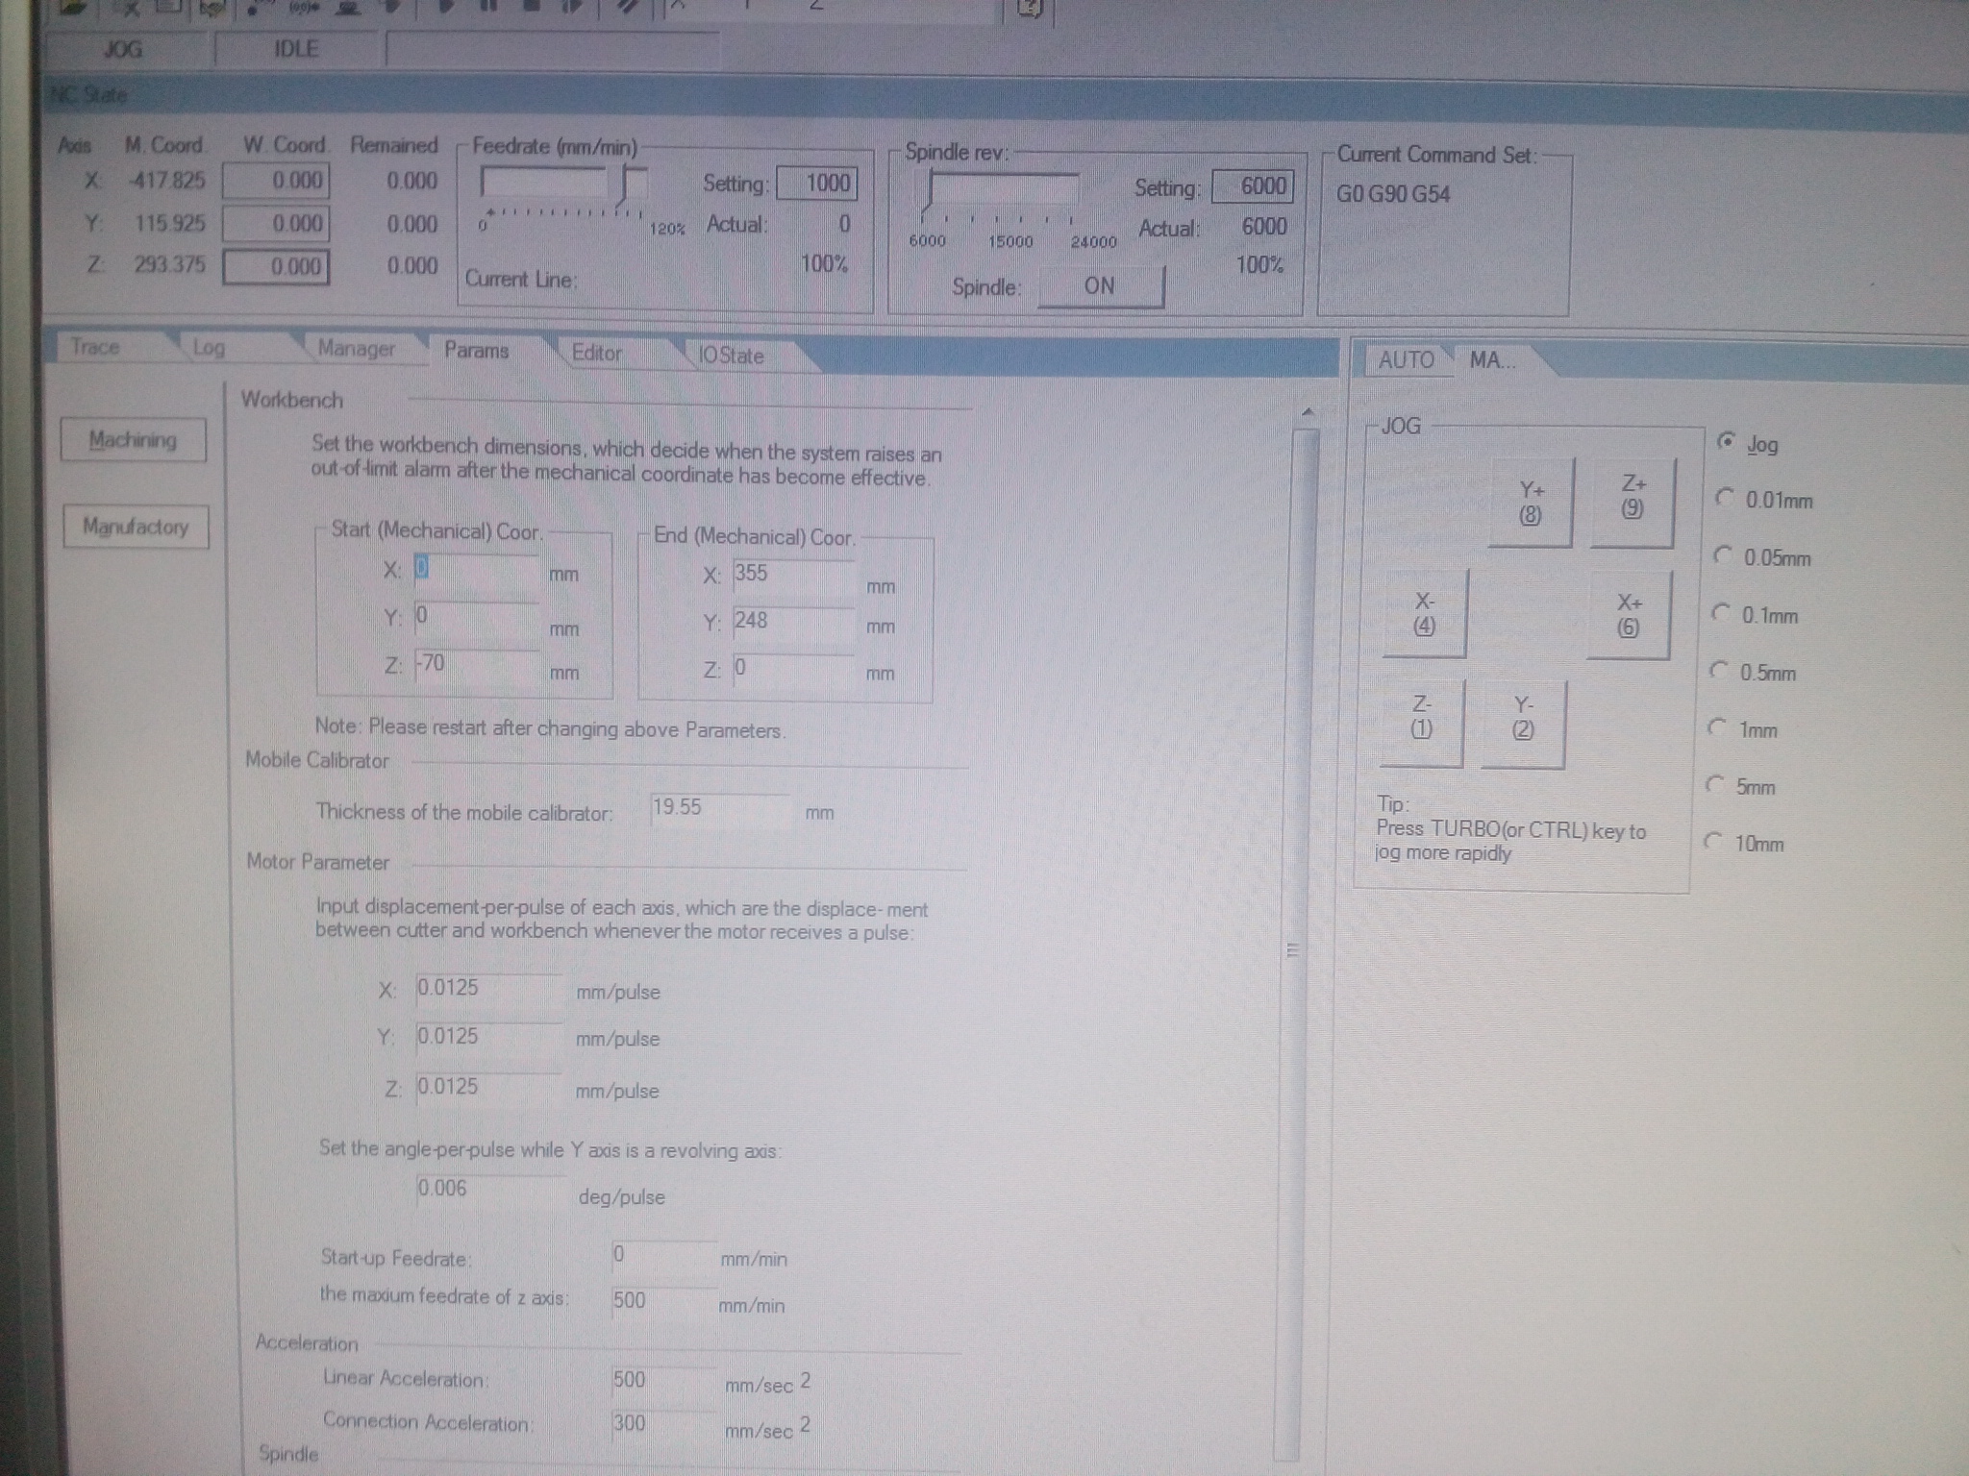1969x1476 pixels.
Task: Select the Jog radio option
Action: click(1727, 442)
